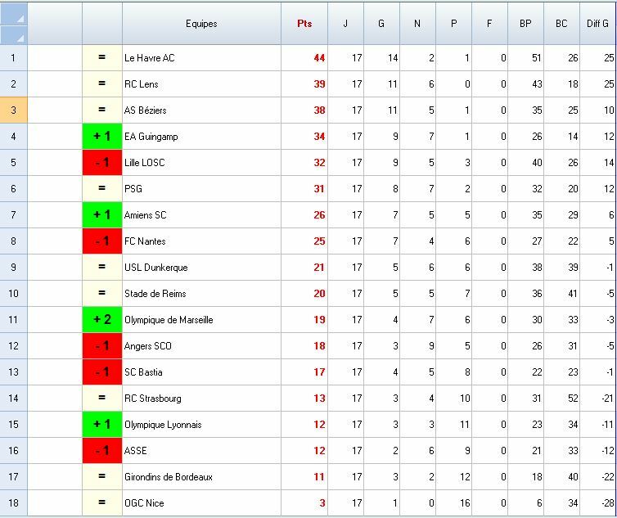The height and width of the screenshot is (518, 617).
Task: Select the PSG team name cell
Action: coord(201,189)
